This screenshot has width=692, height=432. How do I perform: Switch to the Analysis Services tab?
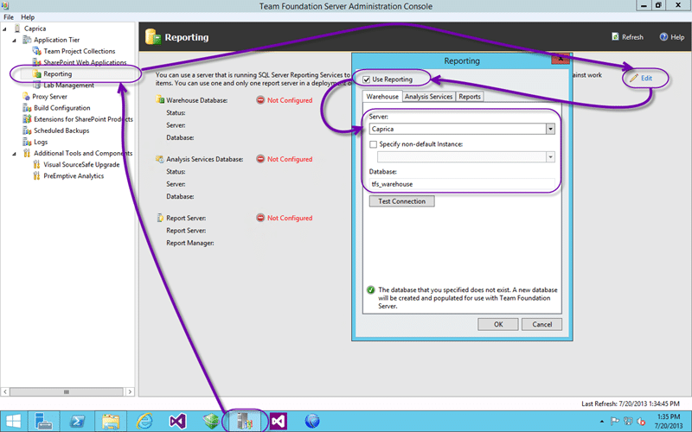(x=428, y=97)
